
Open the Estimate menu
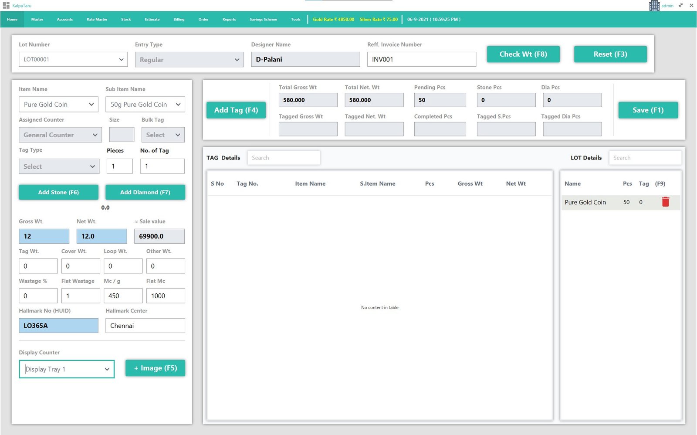coord(152,19)
